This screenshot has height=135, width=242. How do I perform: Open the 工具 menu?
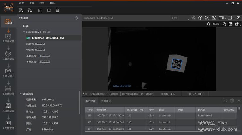(32, 3)
